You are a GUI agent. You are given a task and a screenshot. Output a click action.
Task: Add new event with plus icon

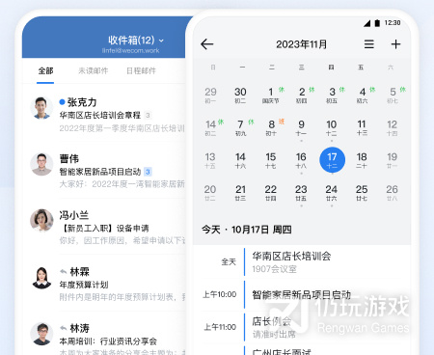395,44
